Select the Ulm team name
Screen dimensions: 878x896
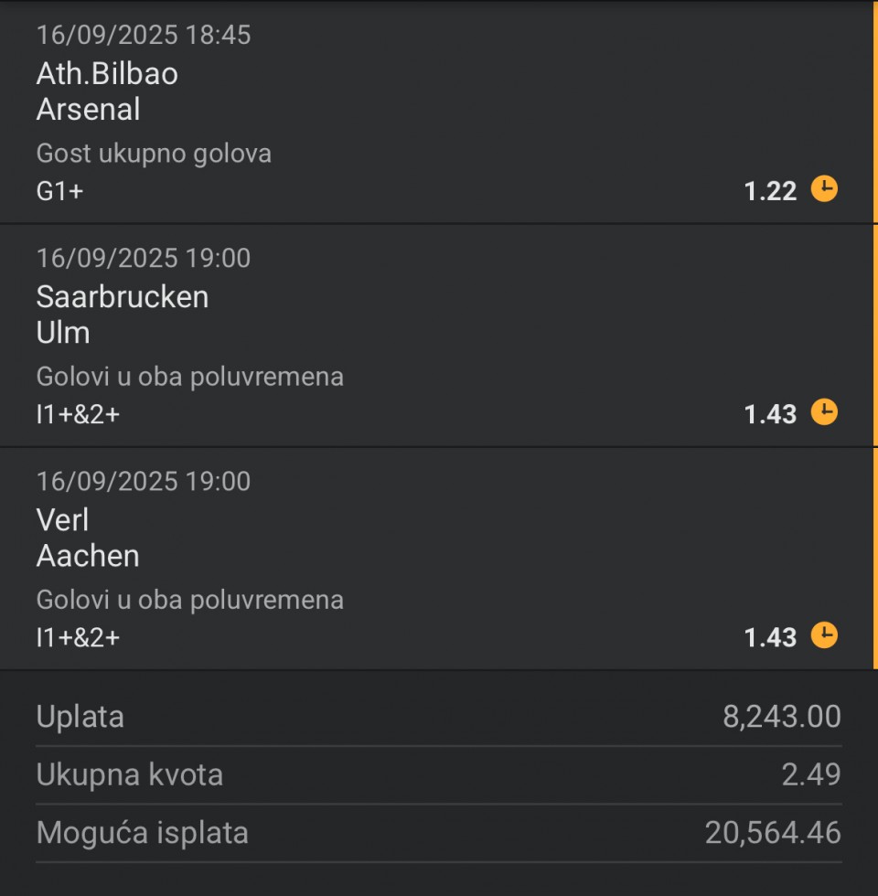point(63,333)
